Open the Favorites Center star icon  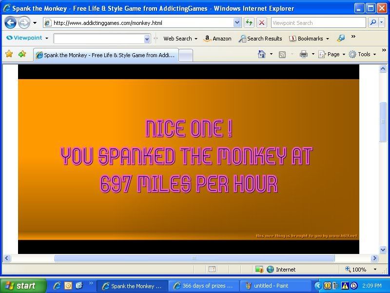click(9, 54)
